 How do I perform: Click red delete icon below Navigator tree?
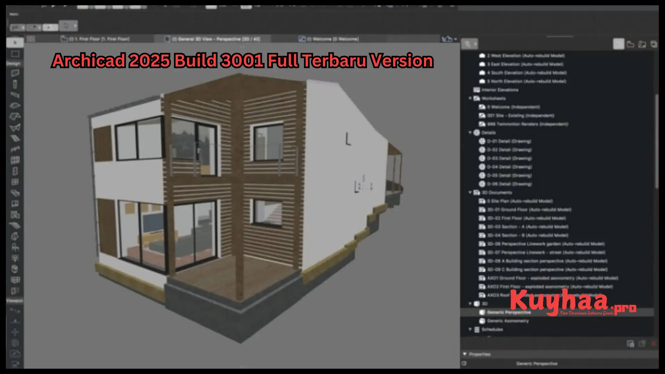(x=654, y=344)
